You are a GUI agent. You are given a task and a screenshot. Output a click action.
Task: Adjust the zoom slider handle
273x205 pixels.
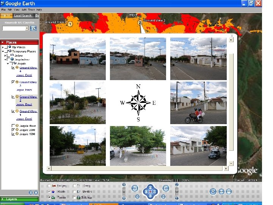(x=124, y=190)
